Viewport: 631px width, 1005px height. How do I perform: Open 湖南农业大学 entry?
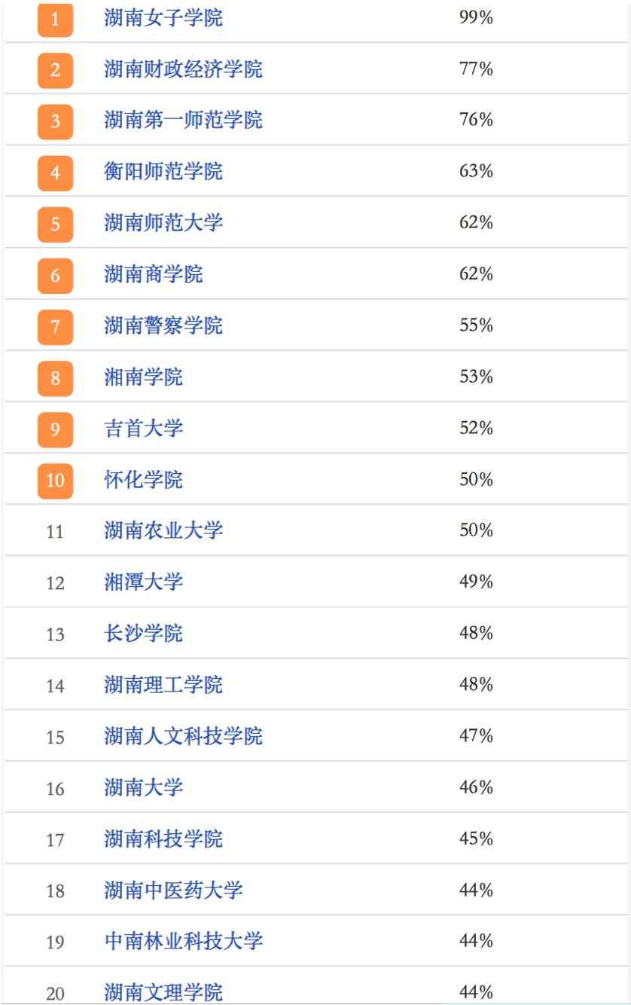(x=163, y=531)
